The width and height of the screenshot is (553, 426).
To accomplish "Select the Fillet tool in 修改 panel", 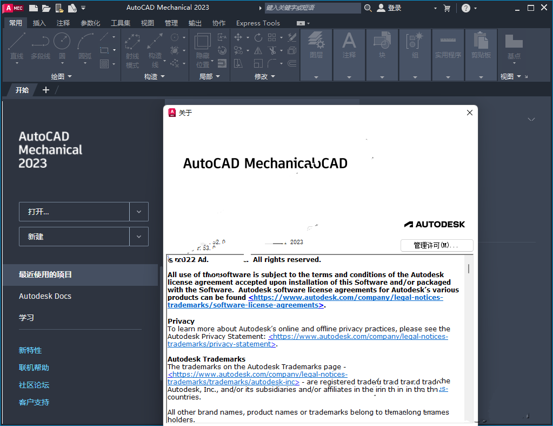I will coord(272,63).
